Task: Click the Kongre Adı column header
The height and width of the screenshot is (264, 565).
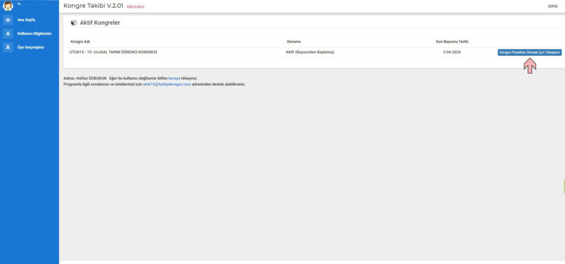Action: point(80,42)
